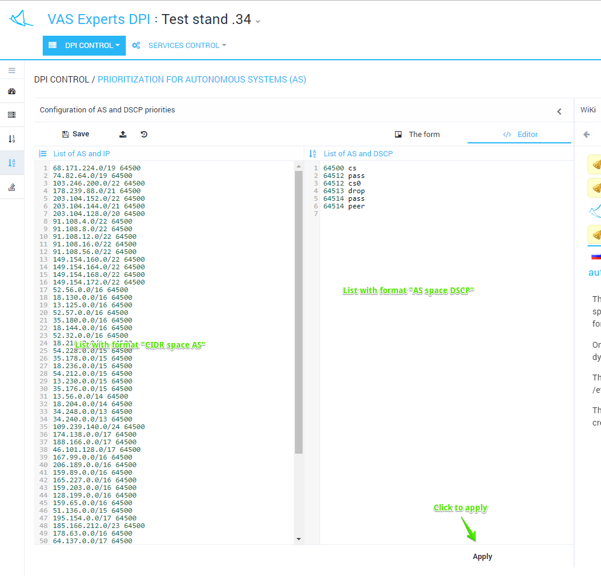
Task: Collapse the configuration panel with chevron
Action: point(559,111)
